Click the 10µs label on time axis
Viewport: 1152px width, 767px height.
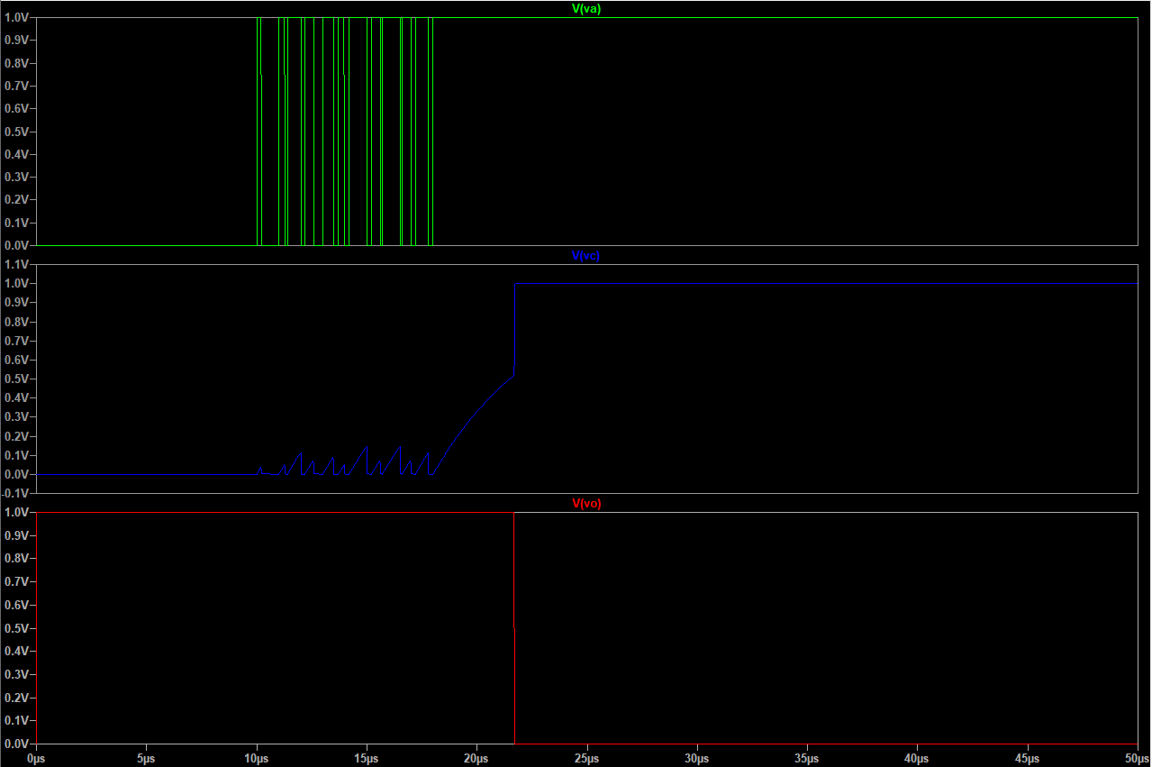[x=257, y=759]
